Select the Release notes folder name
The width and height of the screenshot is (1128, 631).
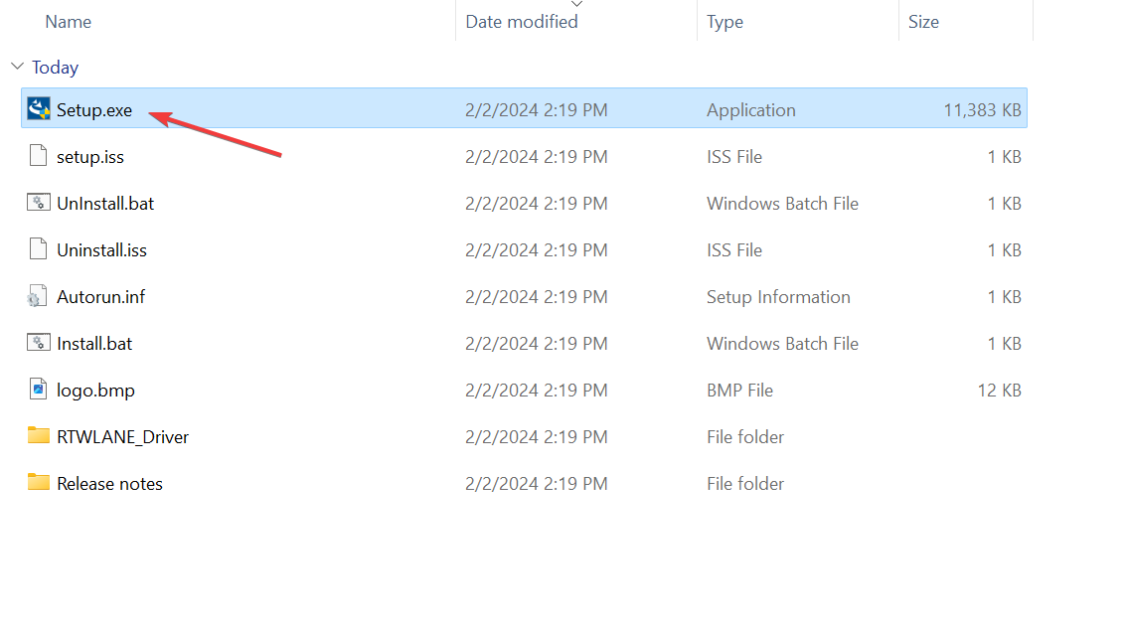(109, 483)
